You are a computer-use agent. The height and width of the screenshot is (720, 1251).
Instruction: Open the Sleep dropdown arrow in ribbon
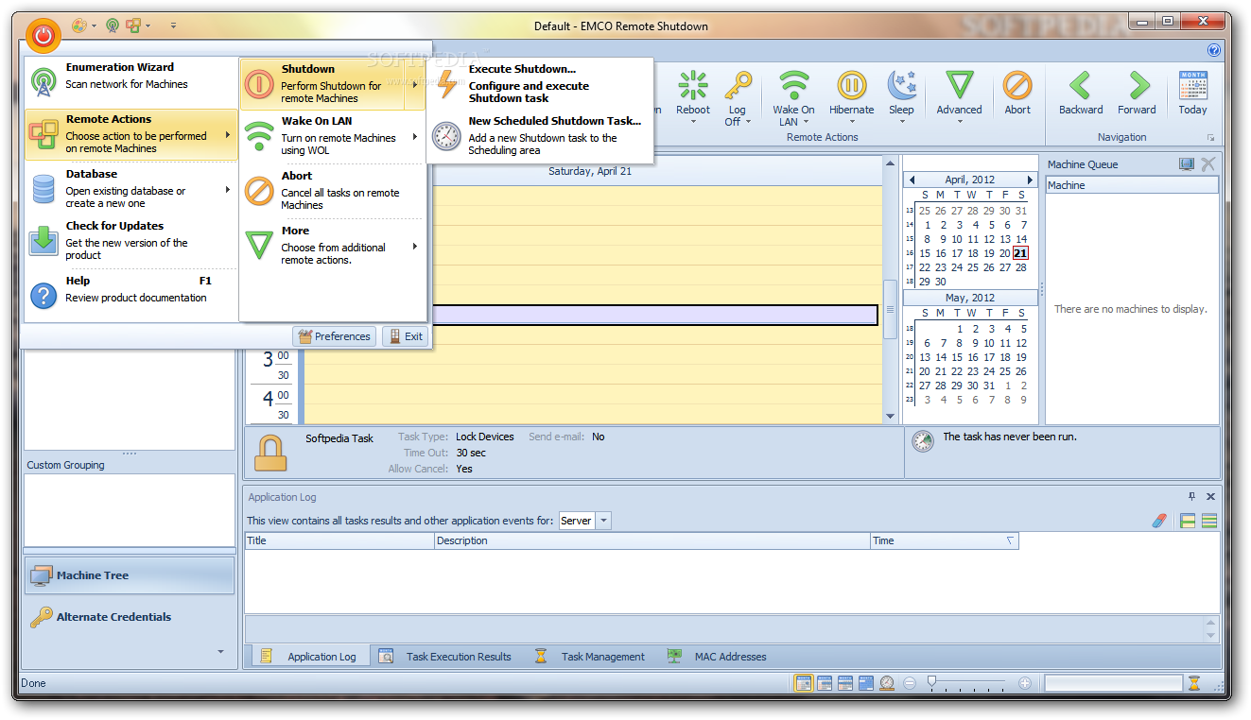coord(901,123)
